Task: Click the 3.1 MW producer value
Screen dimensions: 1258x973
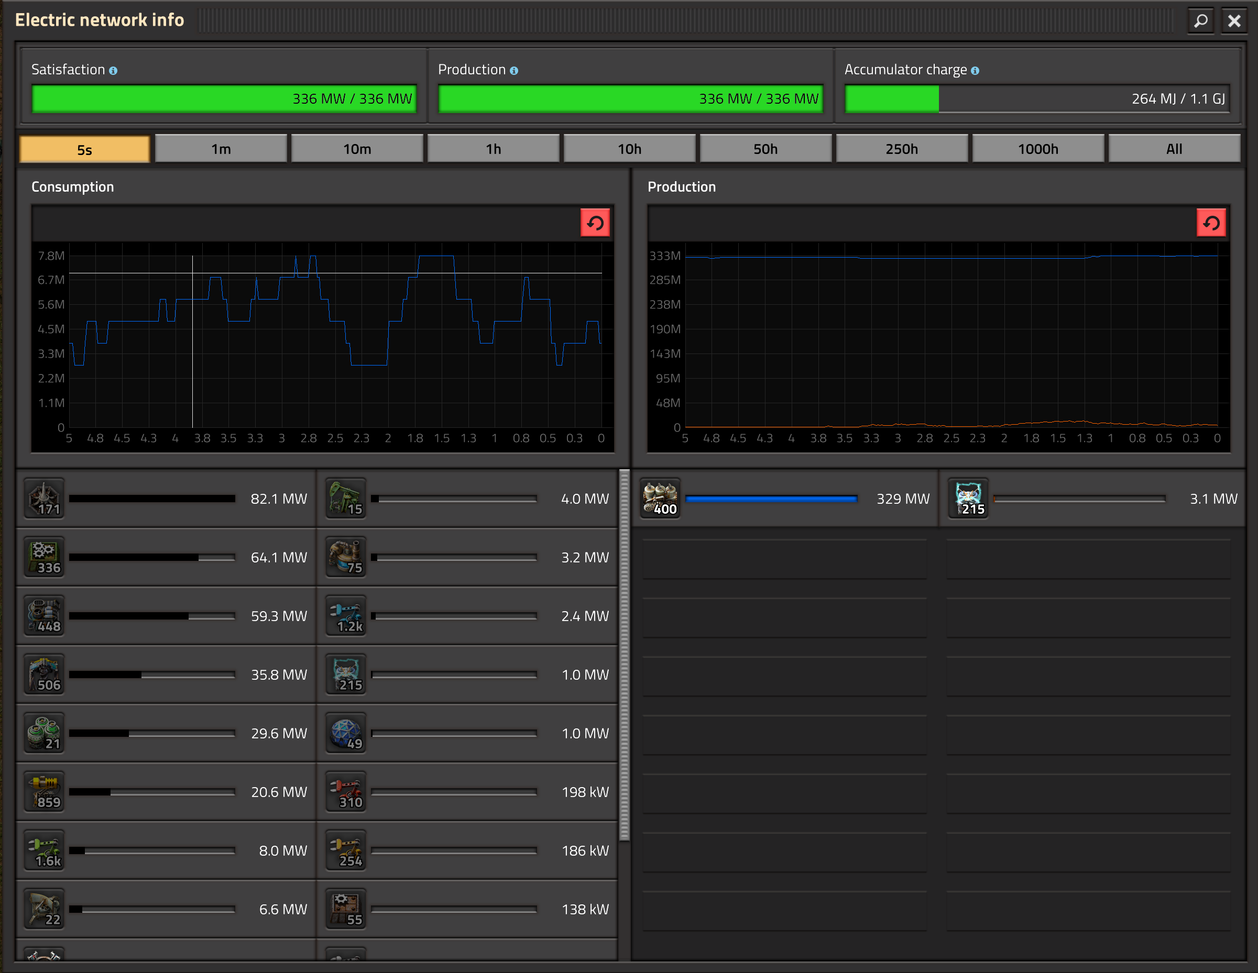Action: tap(1213, 499)
